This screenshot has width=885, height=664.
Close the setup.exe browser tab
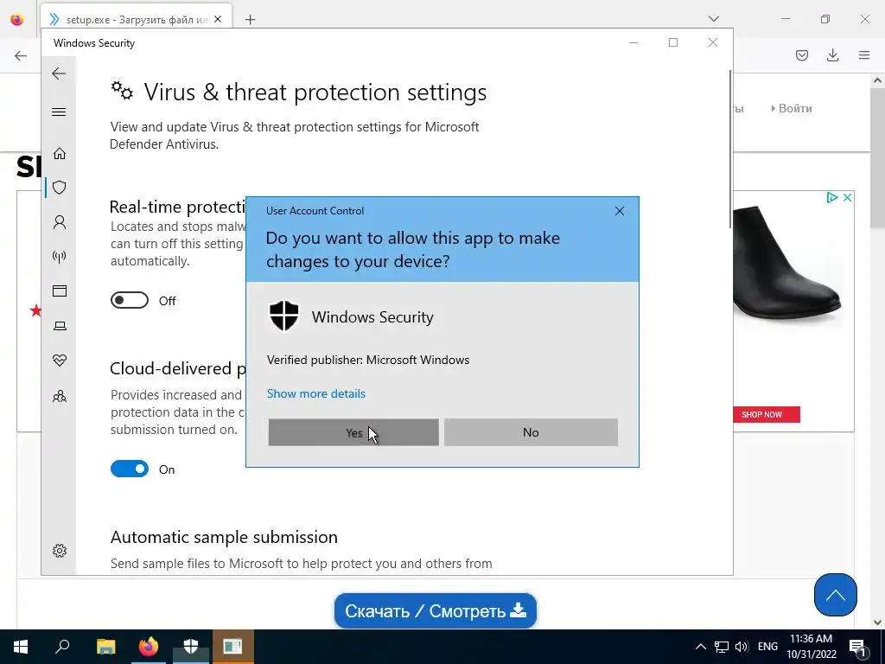click(218, 20)
